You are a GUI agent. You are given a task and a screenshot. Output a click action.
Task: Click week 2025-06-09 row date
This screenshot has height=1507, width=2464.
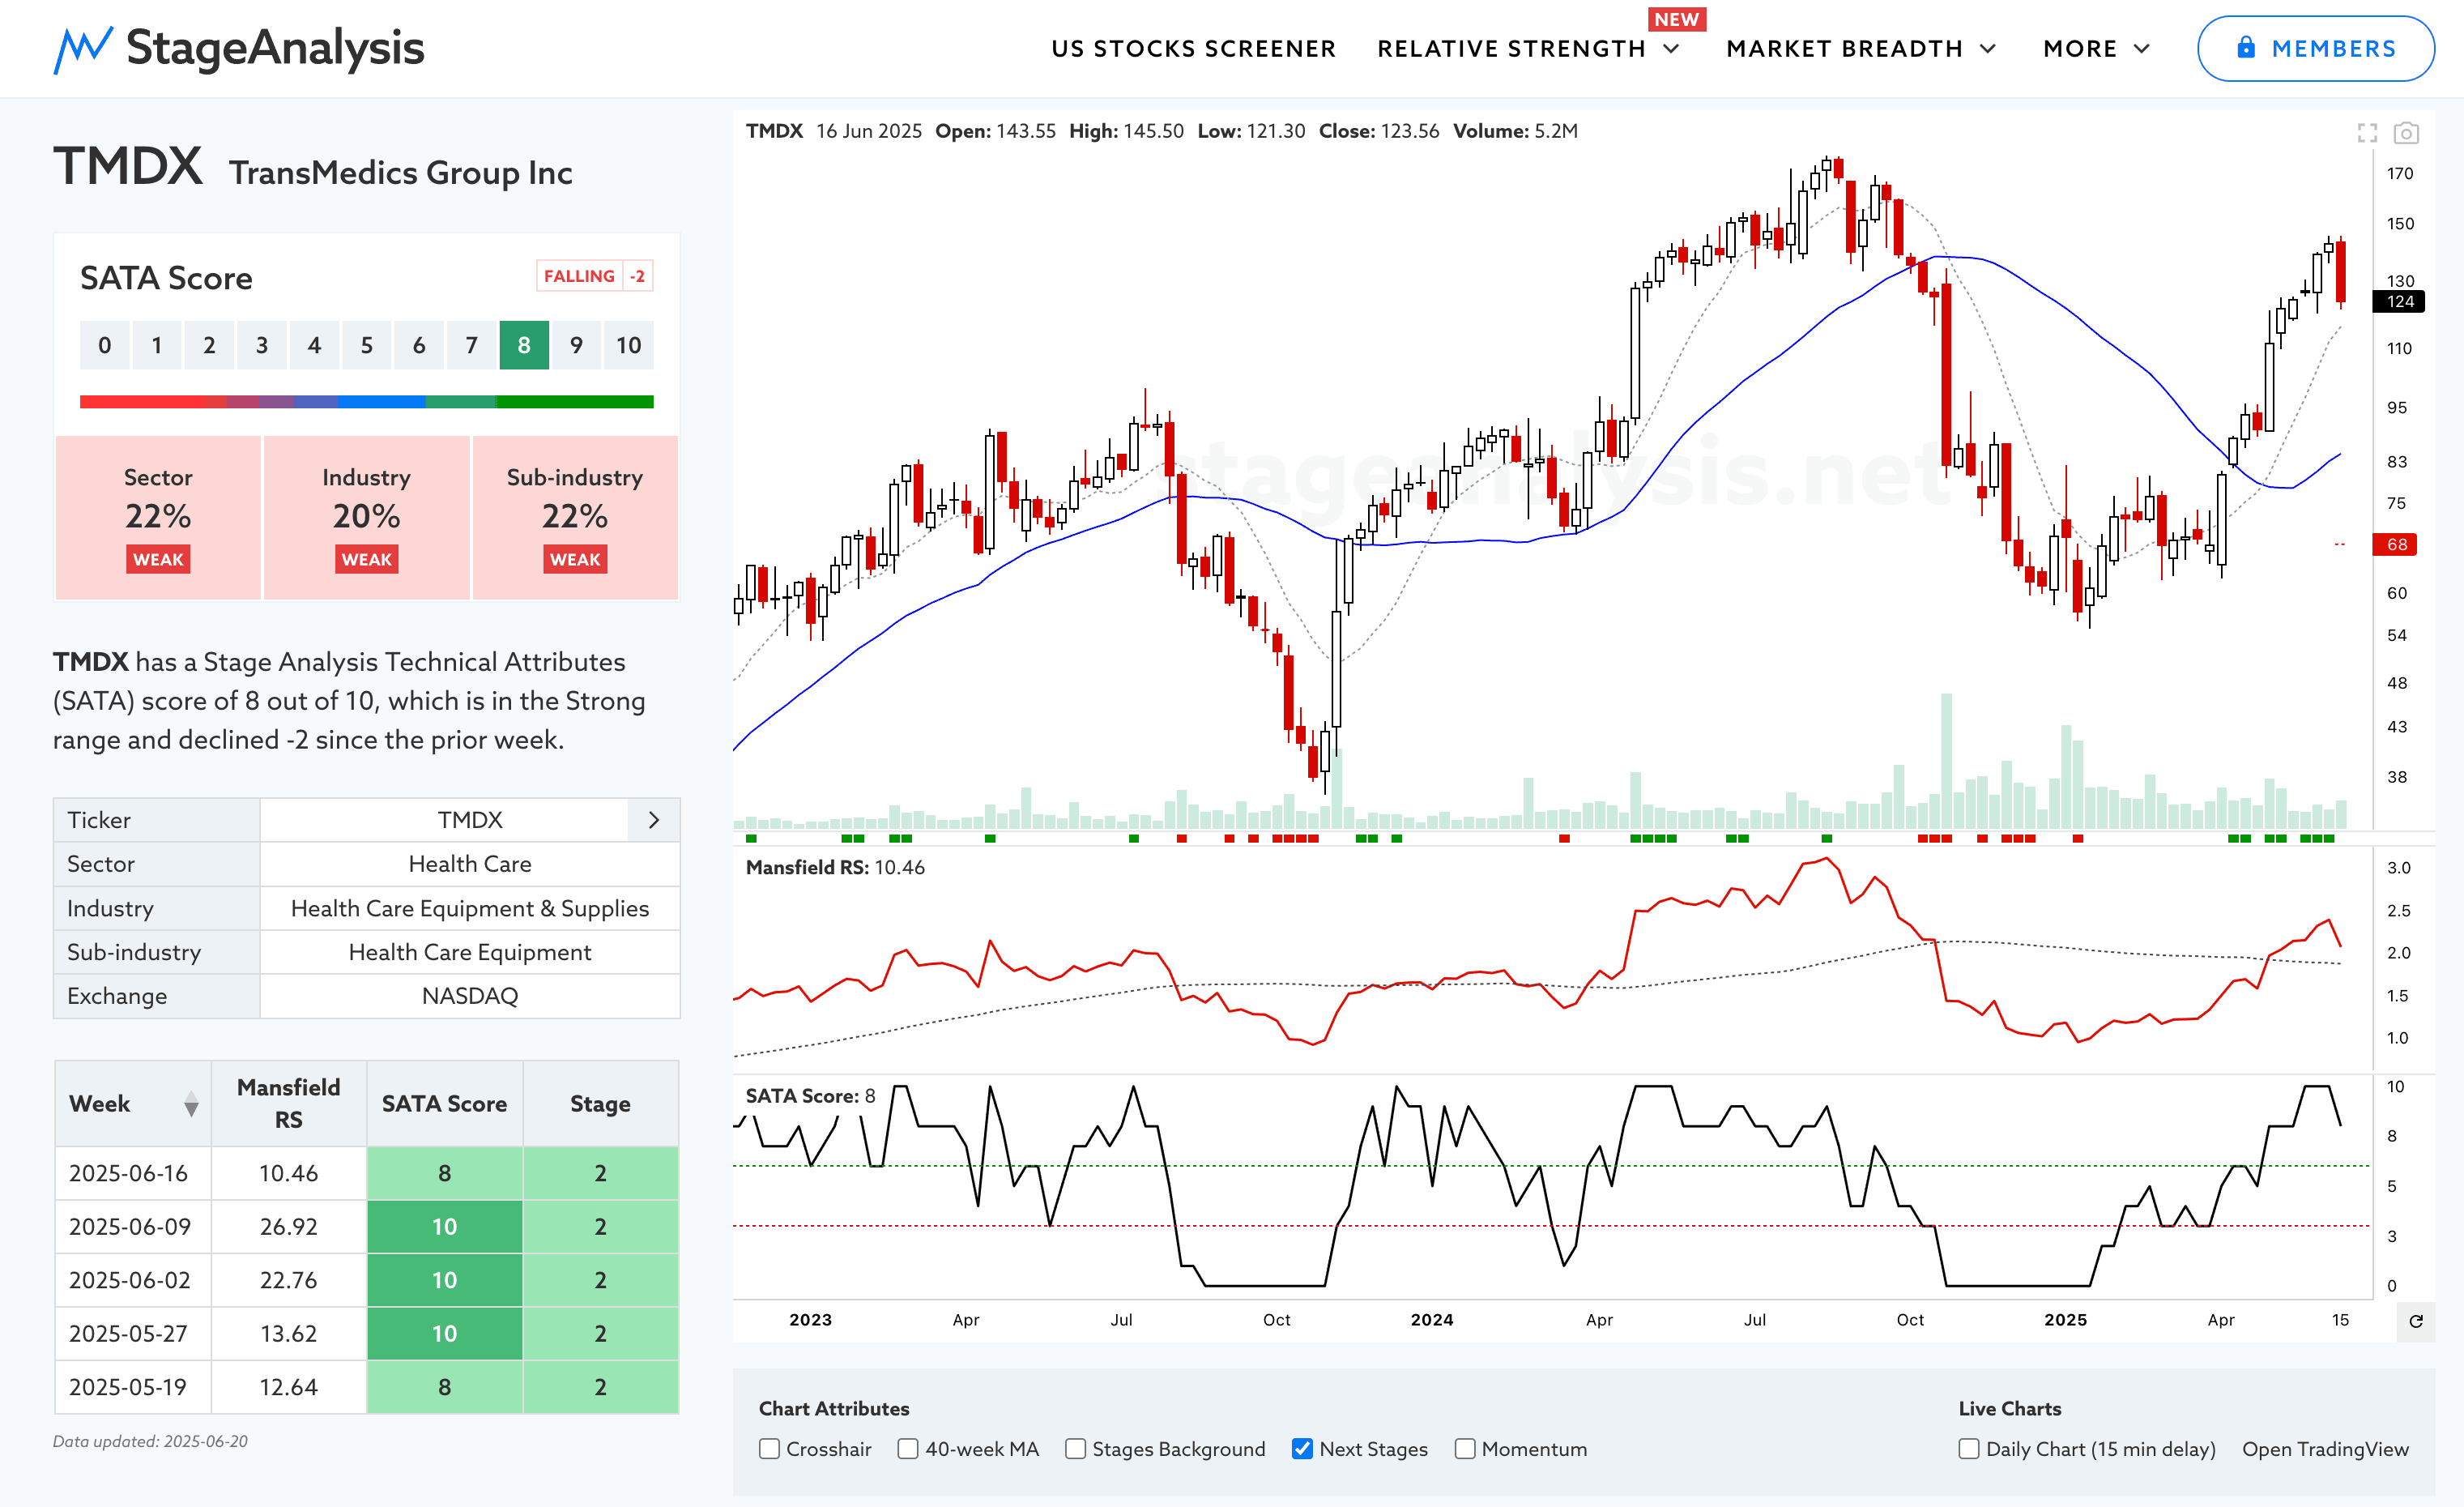point(130,1227)
